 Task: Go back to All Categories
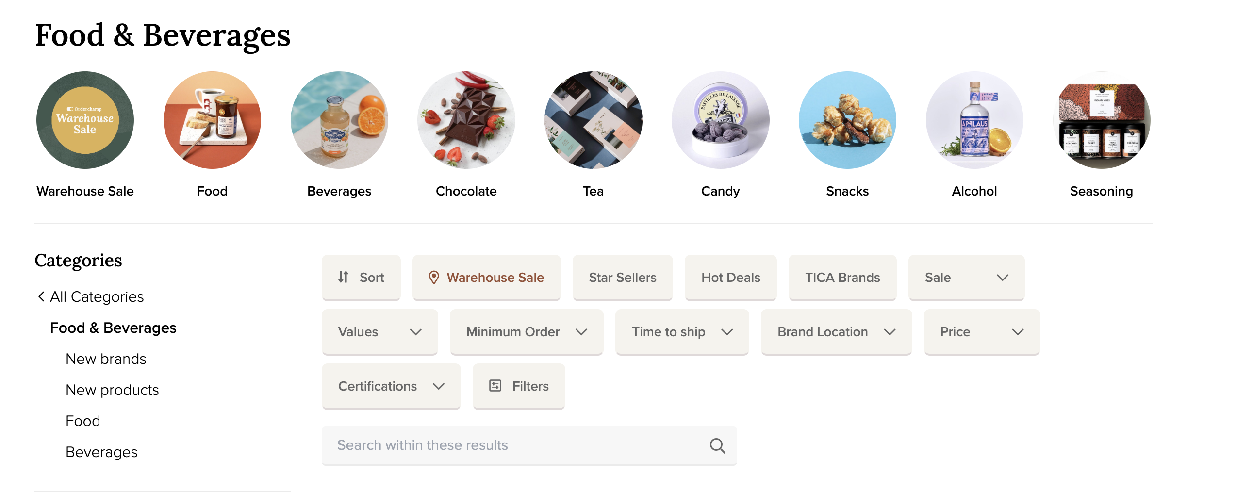pos(91,296)
